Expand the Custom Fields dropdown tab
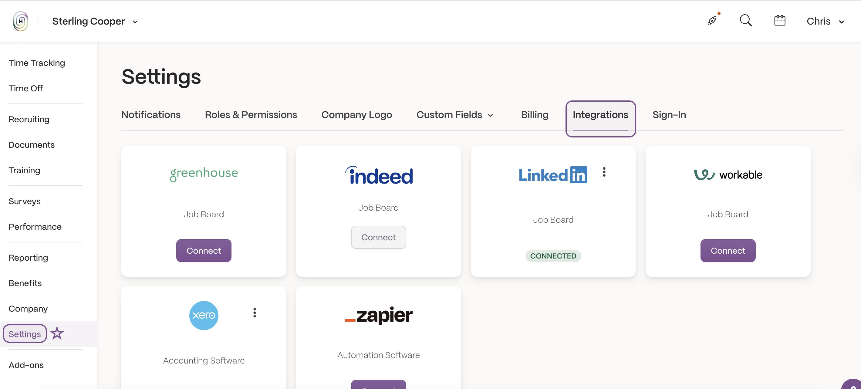This screenshot has height=389, width=861. (454, 115)
